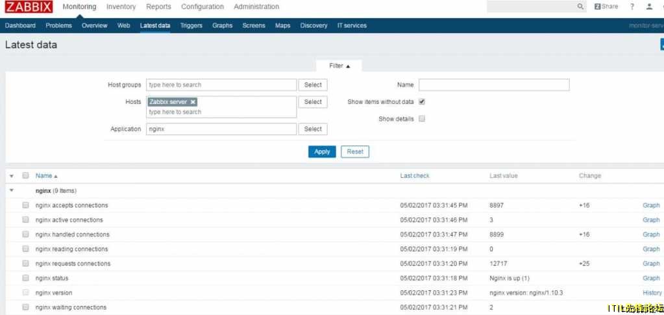Open the Share link icon

click(x=606, y=6)
